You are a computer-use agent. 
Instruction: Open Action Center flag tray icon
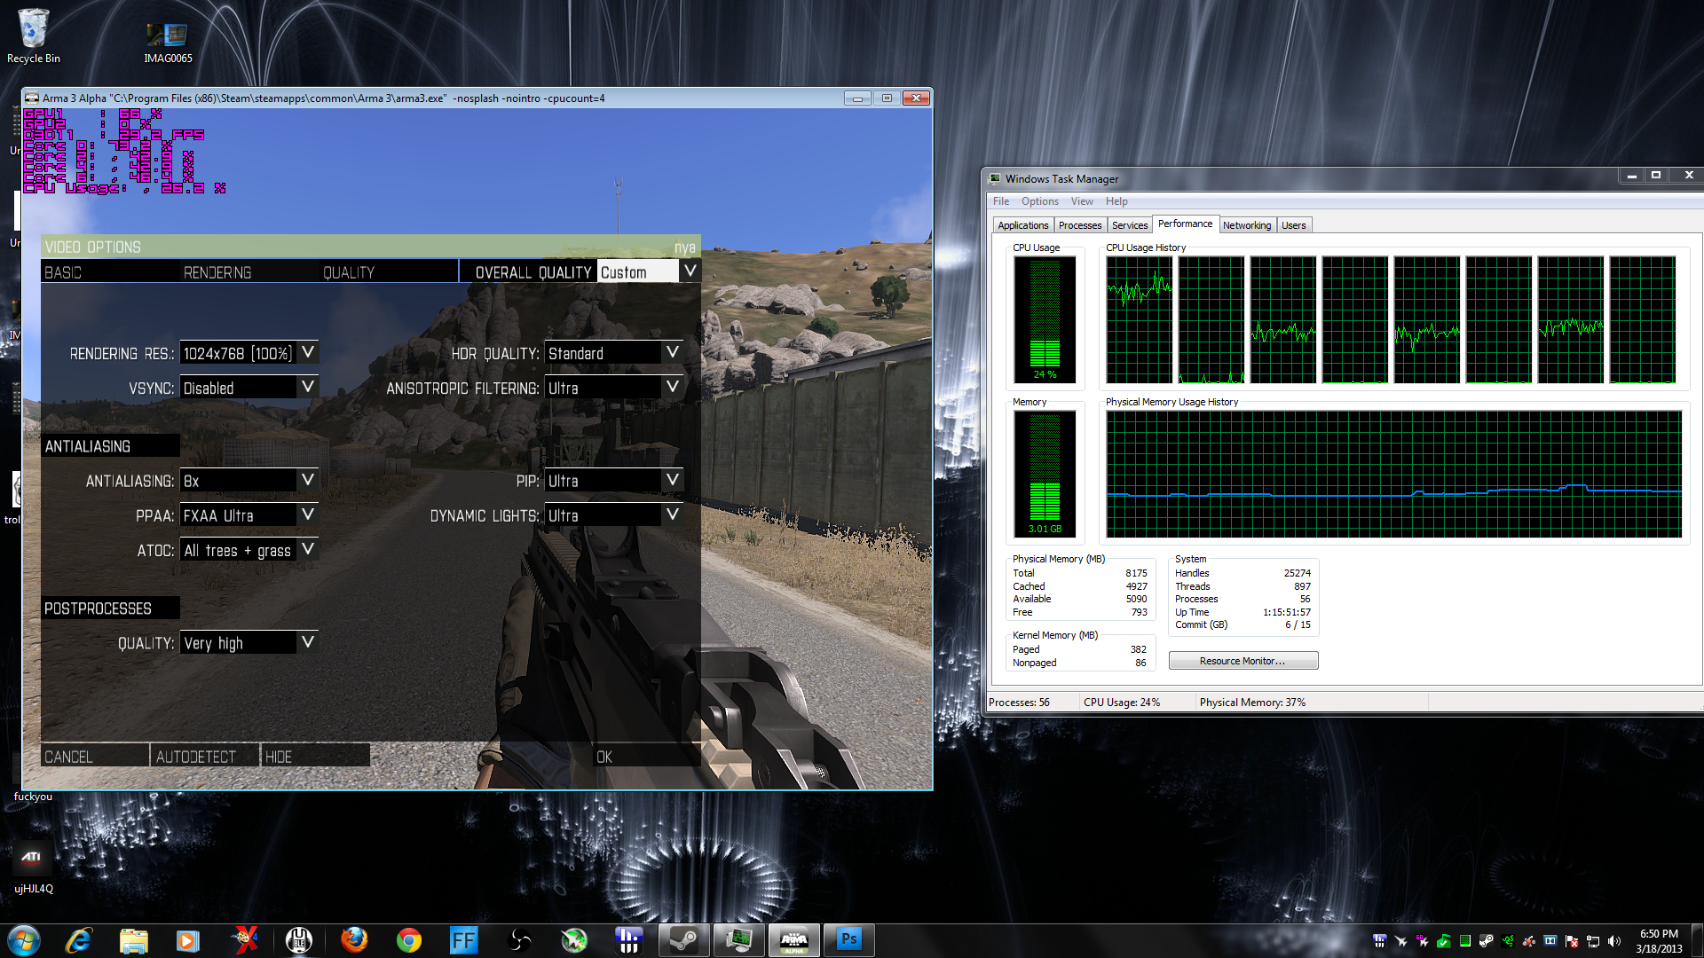[1572, 941]
